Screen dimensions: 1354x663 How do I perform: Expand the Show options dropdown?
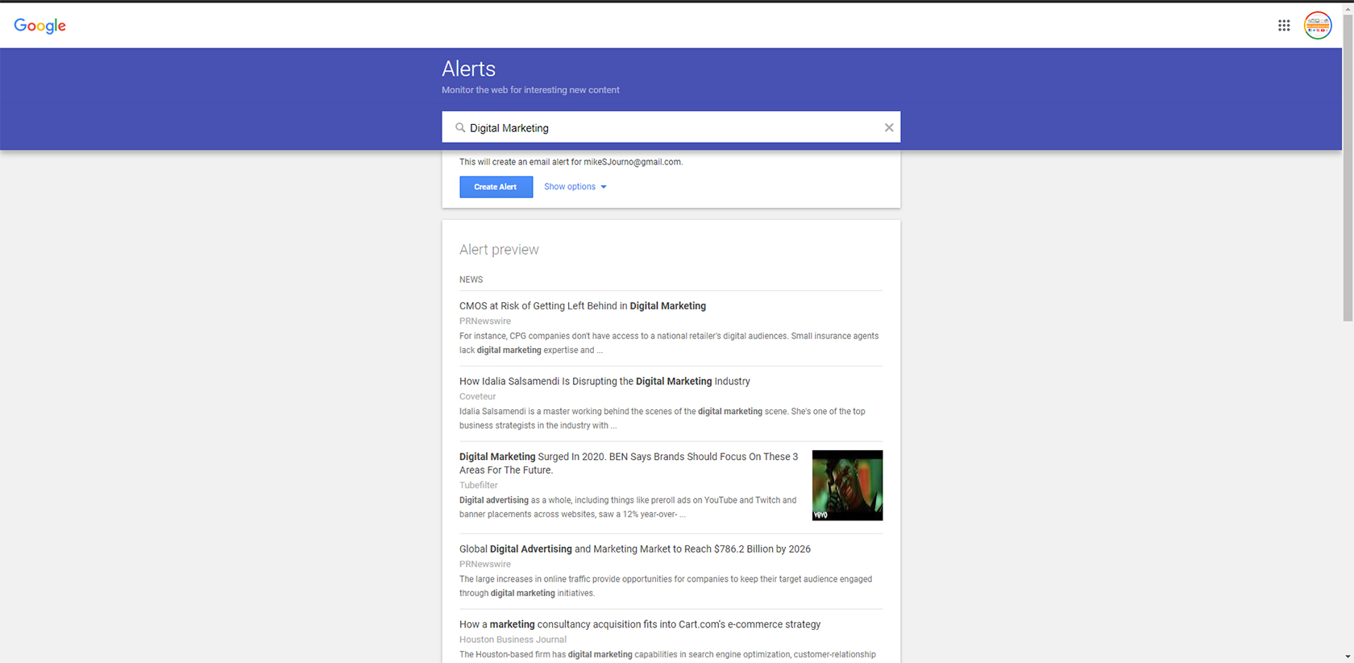[570, 187]
